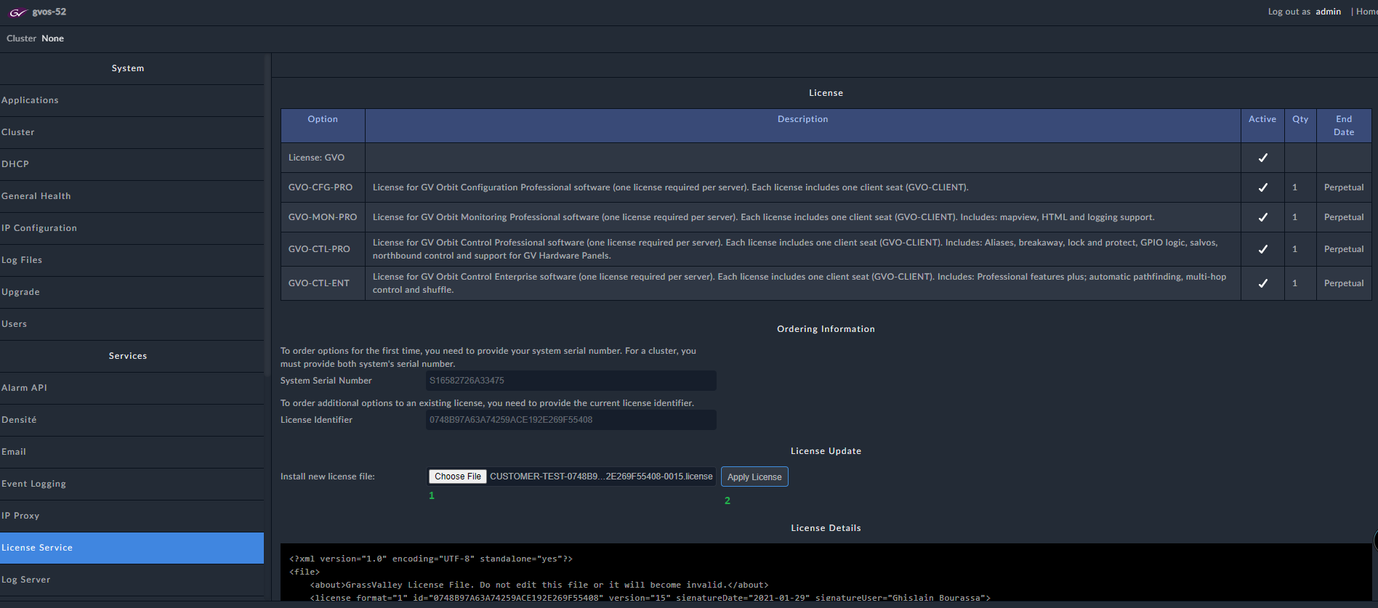Open the Applications menu item

click(132, 100)
